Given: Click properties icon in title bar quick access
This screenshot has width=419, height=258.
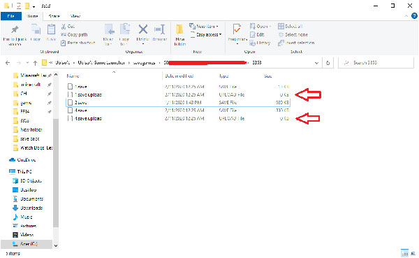Looking at the screenshot, I should point(19,6).
